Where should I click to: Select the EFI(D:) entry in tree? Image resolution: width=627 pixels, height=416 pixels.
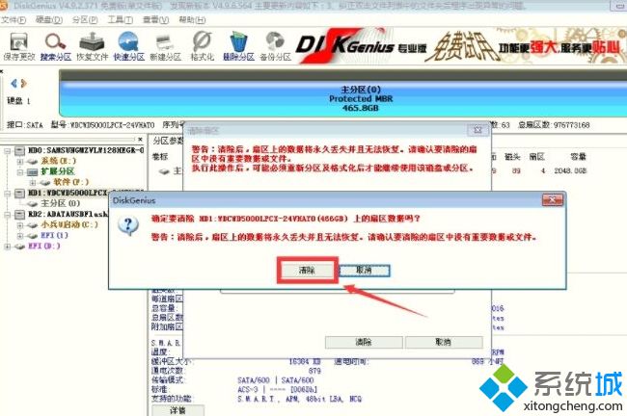[x=44, y=247]
